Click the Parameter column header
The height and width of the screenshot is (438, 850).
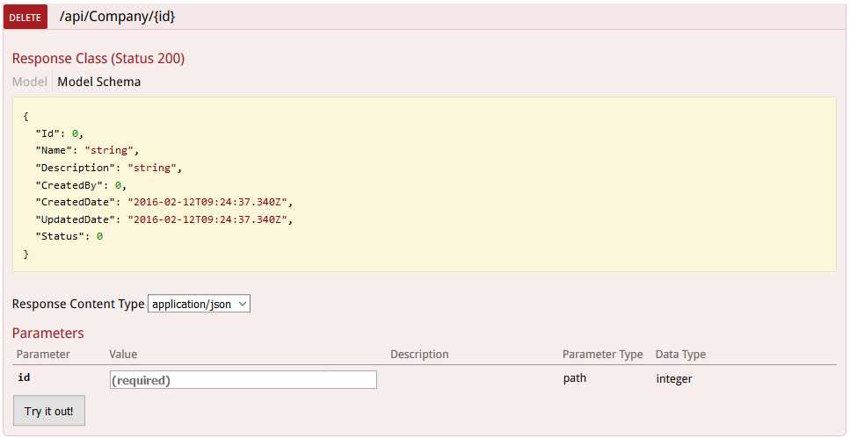click(x=43, y=354)
